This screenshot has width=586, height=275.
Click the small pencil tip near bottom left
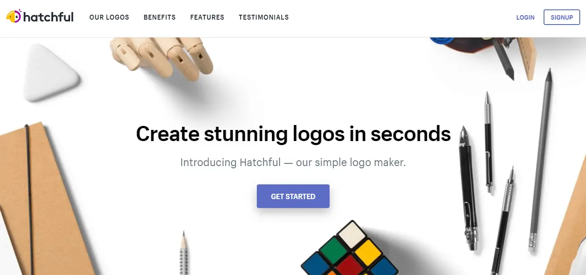184,253
